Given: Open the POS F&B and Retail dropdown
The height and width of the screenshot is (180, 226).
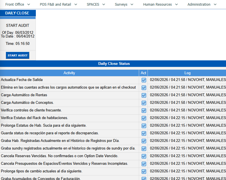Looking at the screenshot, I should tap(58, 5).
